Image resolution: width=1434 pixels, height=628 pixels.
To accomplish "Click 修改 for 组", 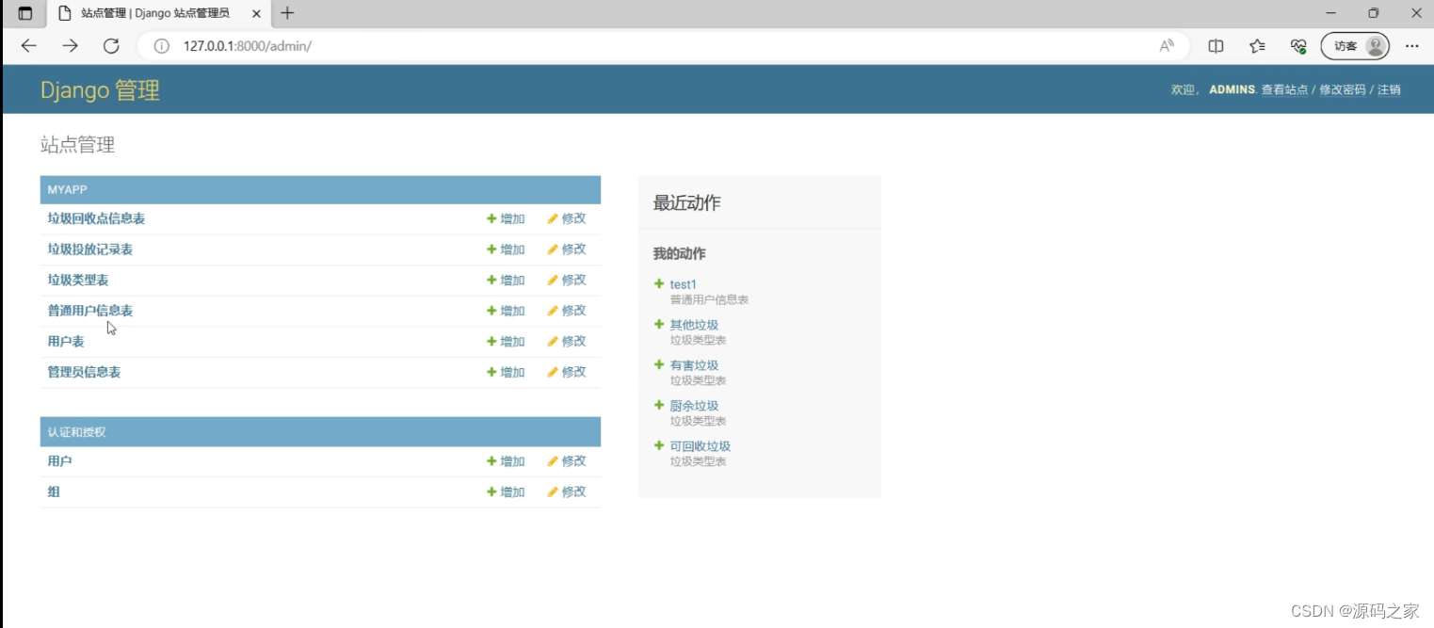I will 567,491.
